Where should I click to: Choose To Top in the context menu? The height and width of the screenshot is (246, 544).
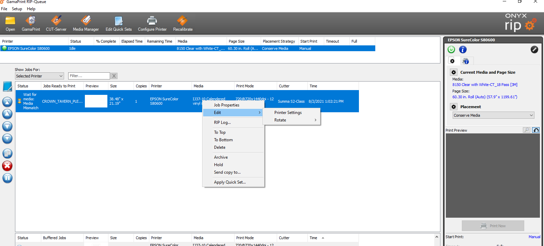coord(220,132)
